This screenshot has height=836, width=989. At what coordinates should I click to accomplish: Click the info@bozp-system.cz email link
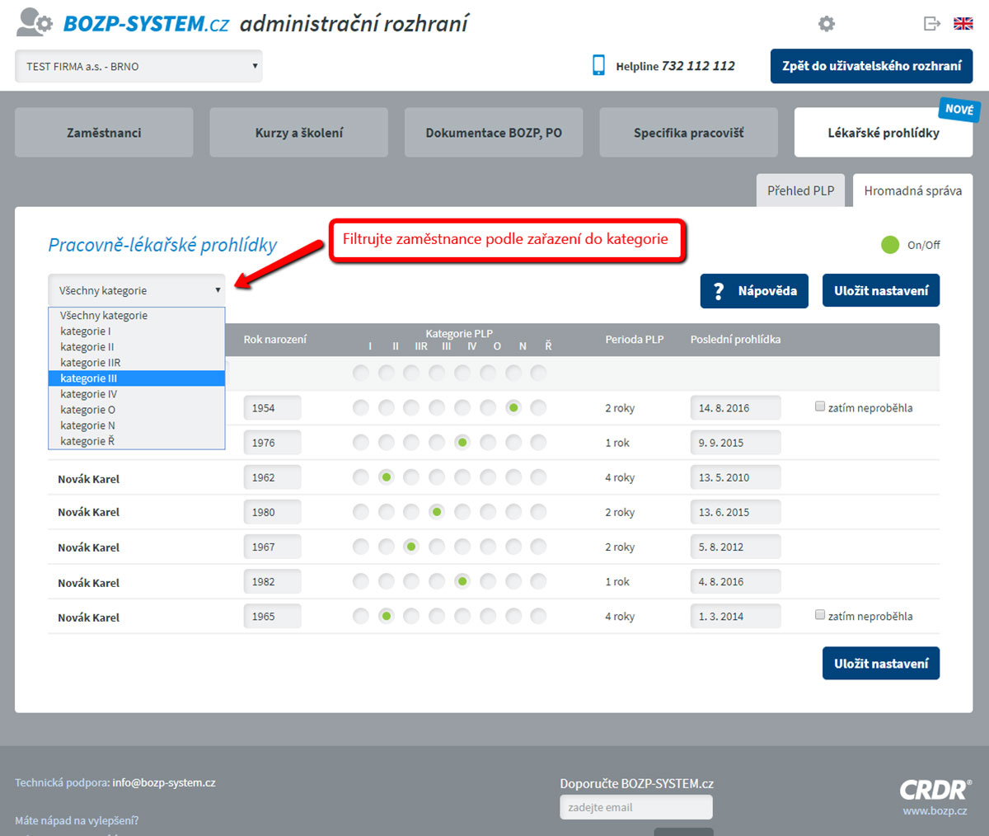pyautogui.click(x=164, y=782)
